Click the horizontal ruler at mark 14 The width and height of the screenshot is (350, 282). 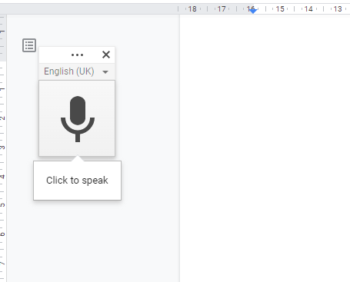(308, 9)
